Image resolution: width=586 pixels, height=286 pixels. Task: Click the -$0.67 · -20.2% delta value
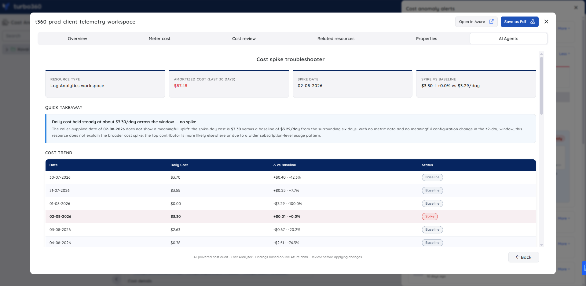pos(287,230)
